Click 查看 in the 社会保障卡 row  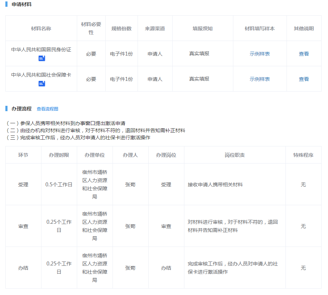coord(304,79)
